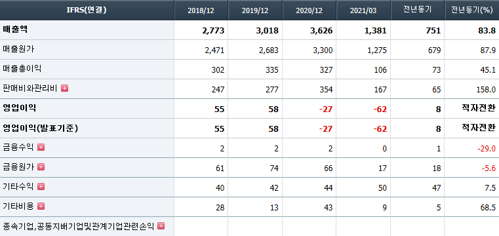Image resolution: width=499 pixels, height=236 pixels.
Task: Click 매출원가 value 2,683
Action: pos(269,50)
